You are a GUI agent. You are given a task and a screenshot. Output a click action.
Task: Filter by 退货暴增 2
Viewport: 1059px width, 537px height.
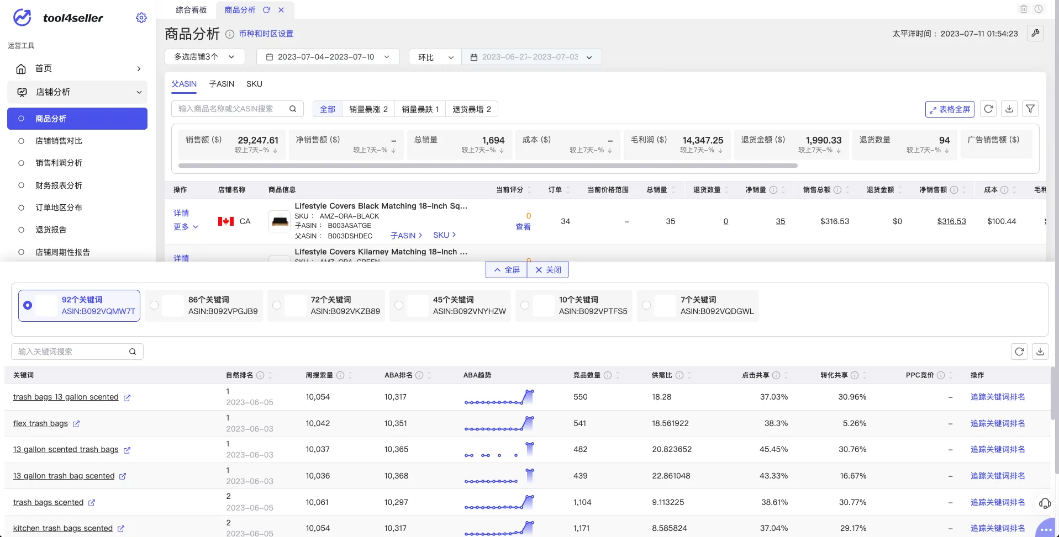(x=472, y=109)
